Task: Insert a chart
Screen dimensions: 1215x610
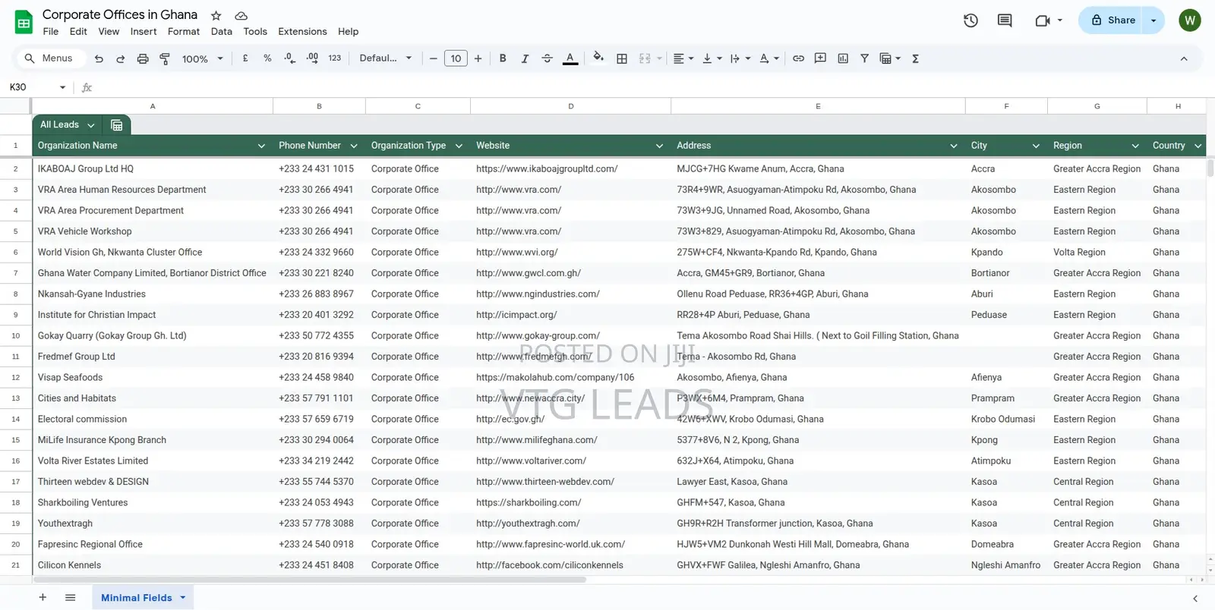Action: (843, 58)
